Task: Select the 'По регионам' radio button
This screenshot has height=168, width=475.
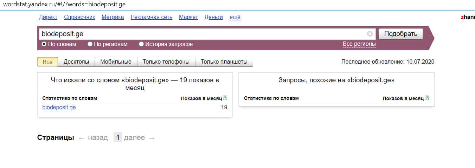Action: (90, 44)
